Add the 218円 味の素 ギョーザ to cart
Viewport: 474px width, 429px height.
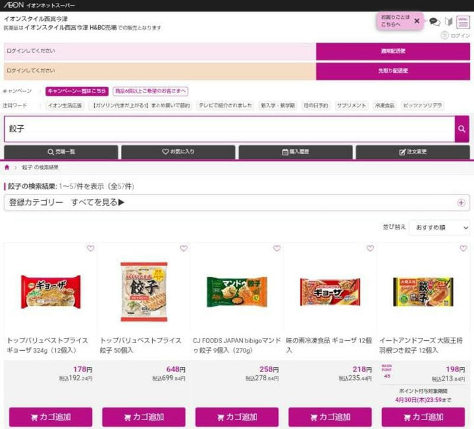[x=330, y=417]
